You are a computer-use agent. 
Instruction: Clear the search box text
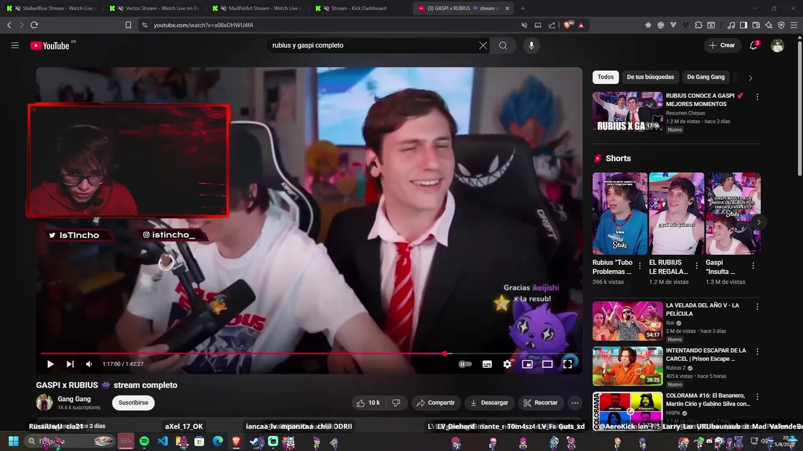pyautogui.click(x=483, y=45)
